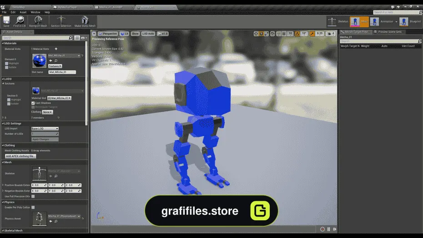The image size is (423, 238).
Task: Toggle Element 0 Highlight checkbox
Action: (x=6, y=63)
